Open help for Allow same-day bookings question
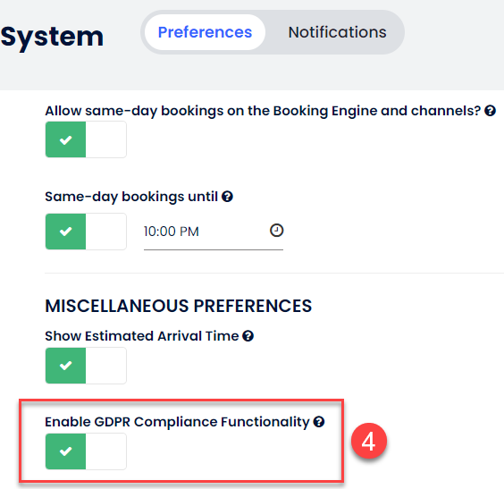 tap(490, 111)
